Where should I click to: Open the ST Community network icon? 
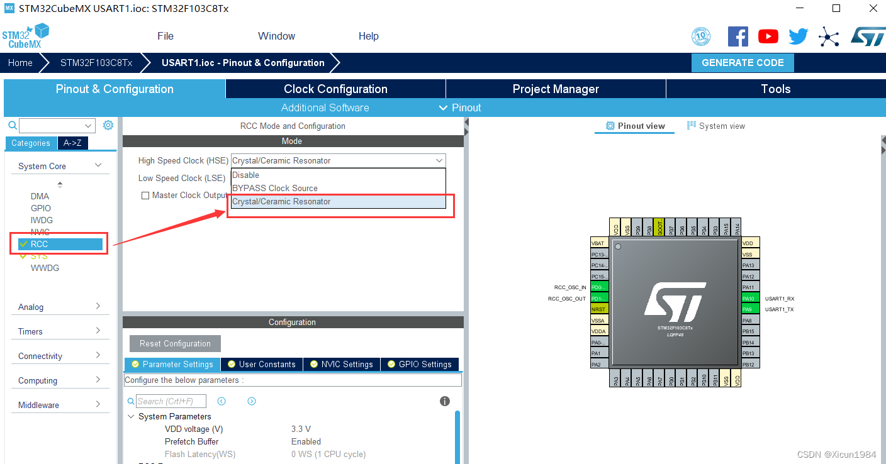click(829, 36)
